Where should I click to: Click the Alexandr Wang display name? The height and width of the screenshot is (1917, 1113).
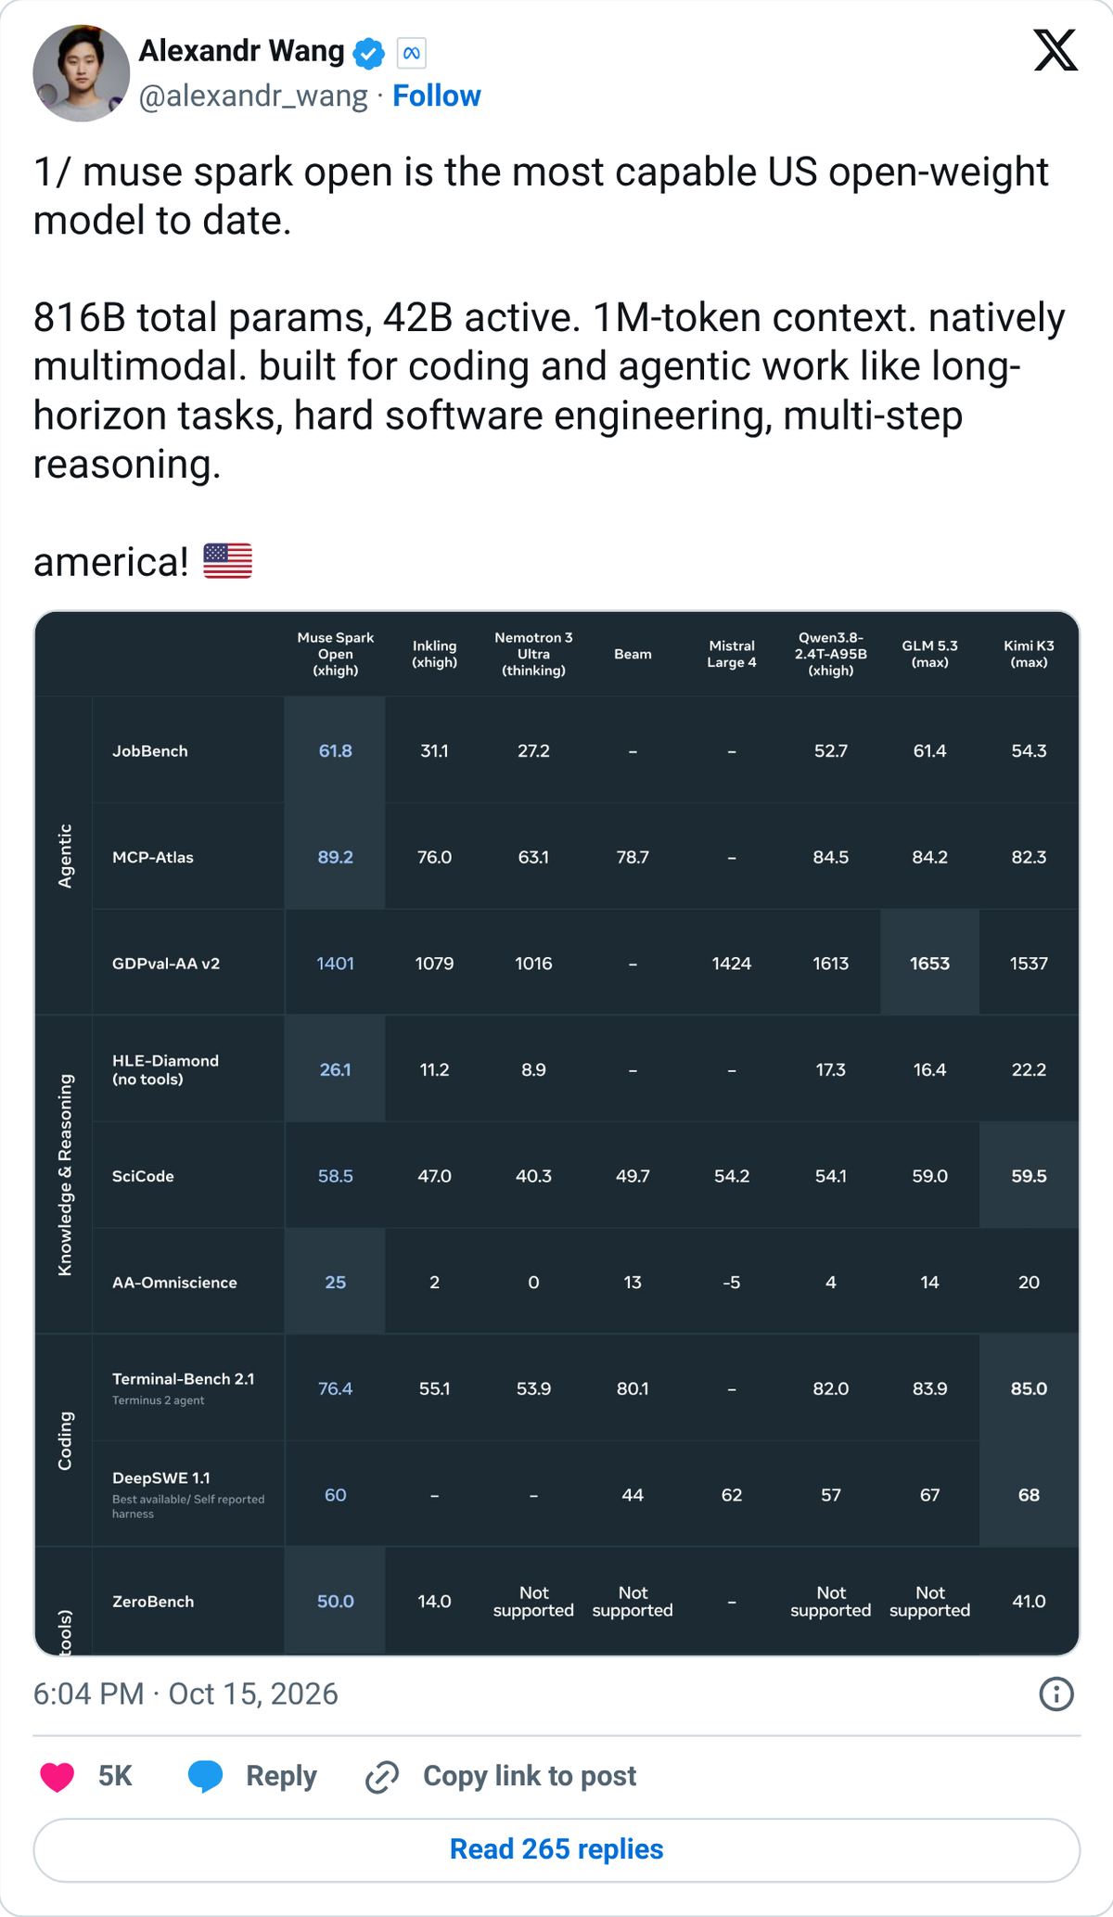[241, 51]
